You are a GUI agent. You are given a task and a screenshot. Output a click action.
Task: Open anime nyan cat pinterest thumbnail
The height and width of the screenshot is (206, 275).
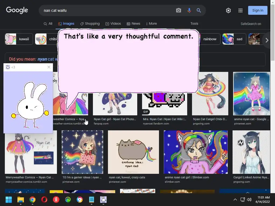[x=251, y=94]
